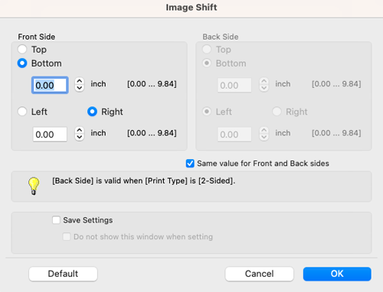Image resolution: width=383 pixels, height=292 pixels.
Task: Choose Right direction for Front Side
Action: (92, 112)
